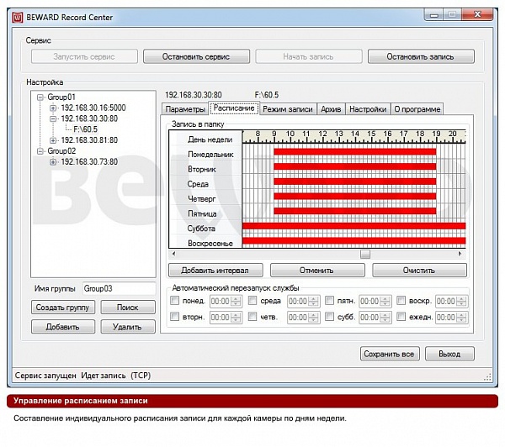The image size is (505, 447).
Task: Collapse the Group02 tree node
Action: coord(40,151)
